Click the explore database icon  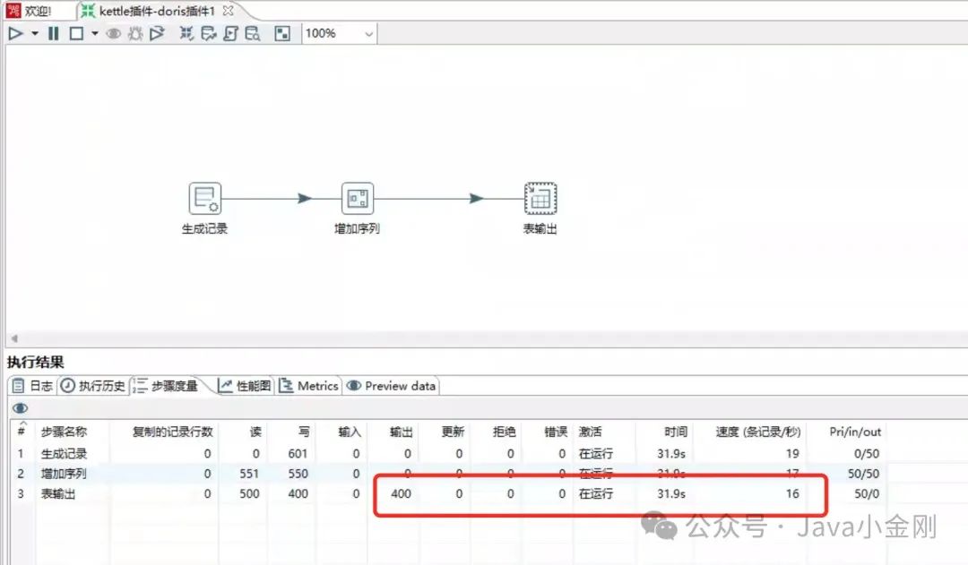pyautogui.click(x=253, y=33)
